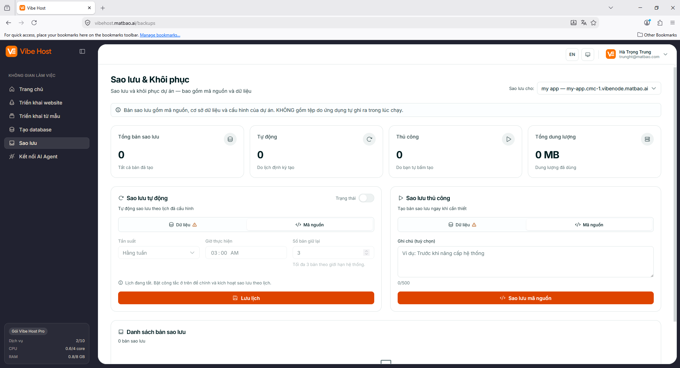Select Dữ liệu tab in Sao lưu tự động
Screen dimensions: 680x368
pyautogui.click(x=183, y=225)
